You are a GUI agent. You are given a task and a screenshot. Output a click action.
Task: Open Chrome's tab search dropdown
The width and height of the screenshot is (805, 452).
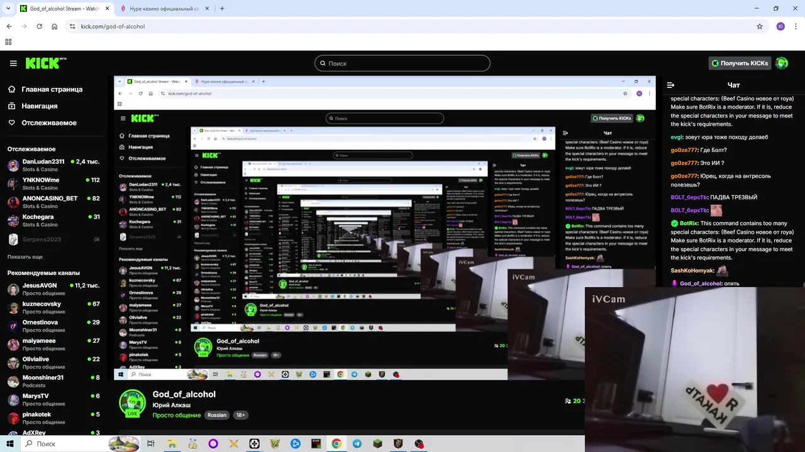(x=8, y=9)
